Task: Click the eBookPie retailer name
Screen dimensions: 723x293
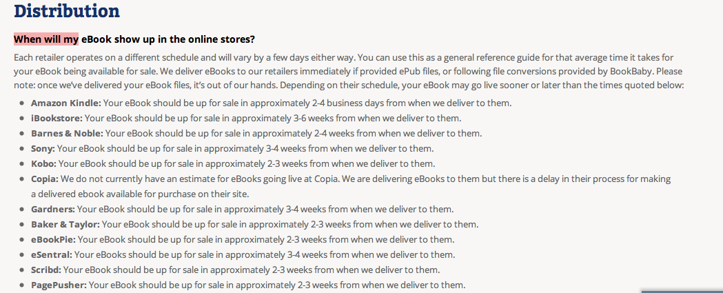Action: point(53,239)
